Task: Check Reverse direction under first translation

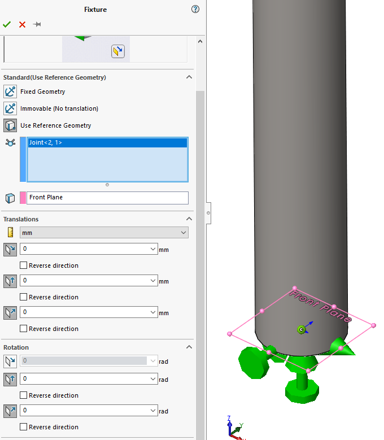Action: [24, 265]
